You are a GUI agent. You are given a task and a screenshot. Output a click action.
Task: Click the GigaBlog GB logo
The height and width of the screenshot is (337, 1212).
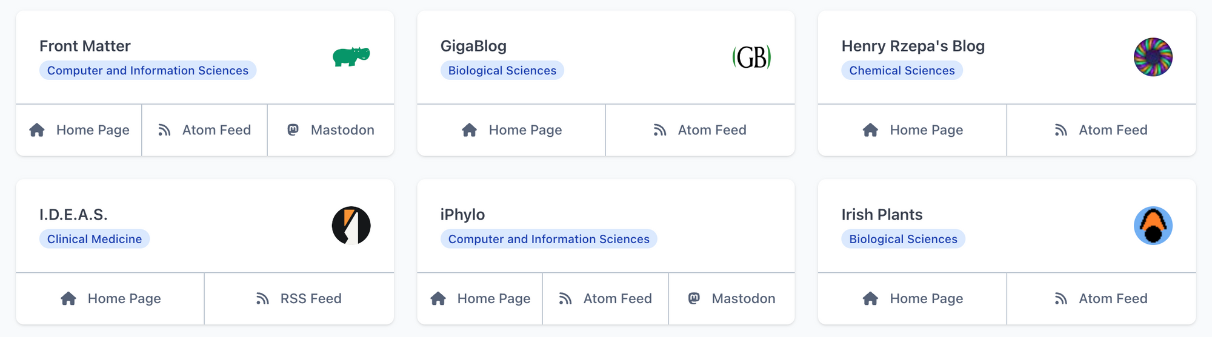pyautogui.click(x=751, y=57)
